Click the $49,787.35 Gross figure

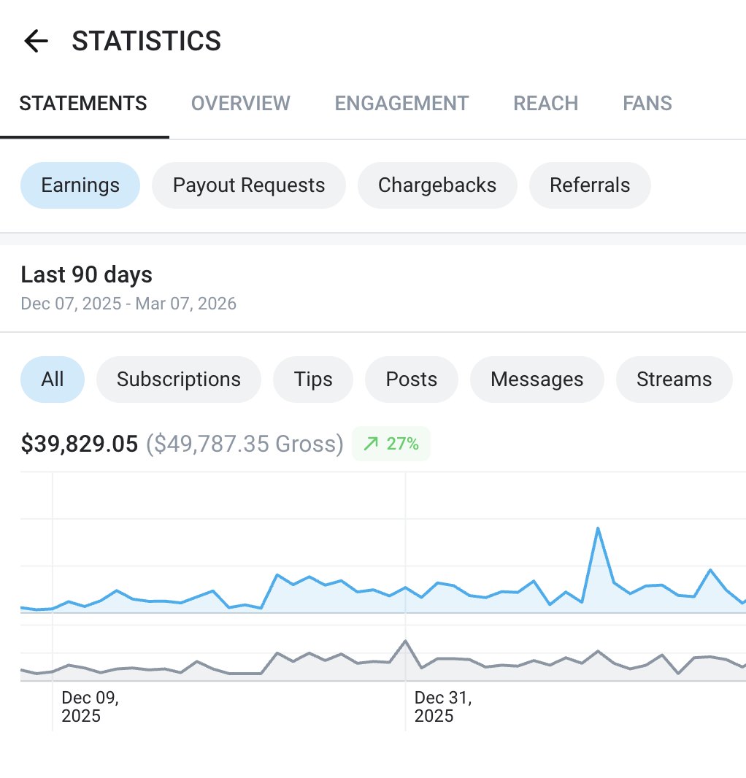tap(245, 444)
